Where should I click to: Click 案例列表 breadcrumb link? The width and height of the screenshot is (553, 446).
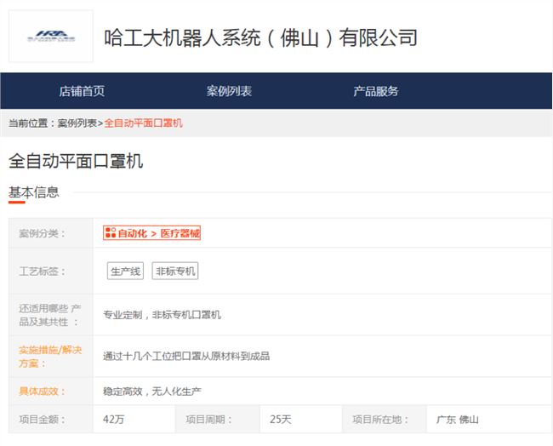(x=77, y=123)
